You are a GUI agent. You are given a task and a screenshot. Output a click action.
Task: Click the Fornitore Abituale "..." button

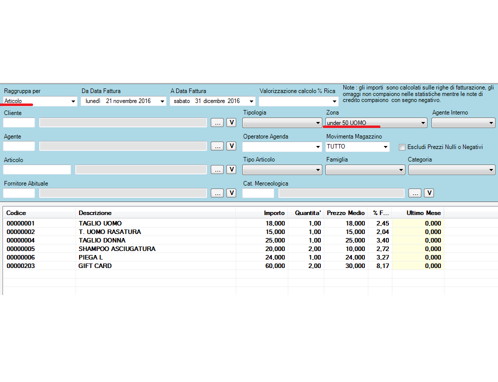coord(217,193)
